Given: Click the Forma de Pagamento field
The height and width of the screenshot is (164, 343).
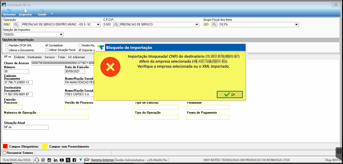Looking at the screenshot, I should pos(208,117).
